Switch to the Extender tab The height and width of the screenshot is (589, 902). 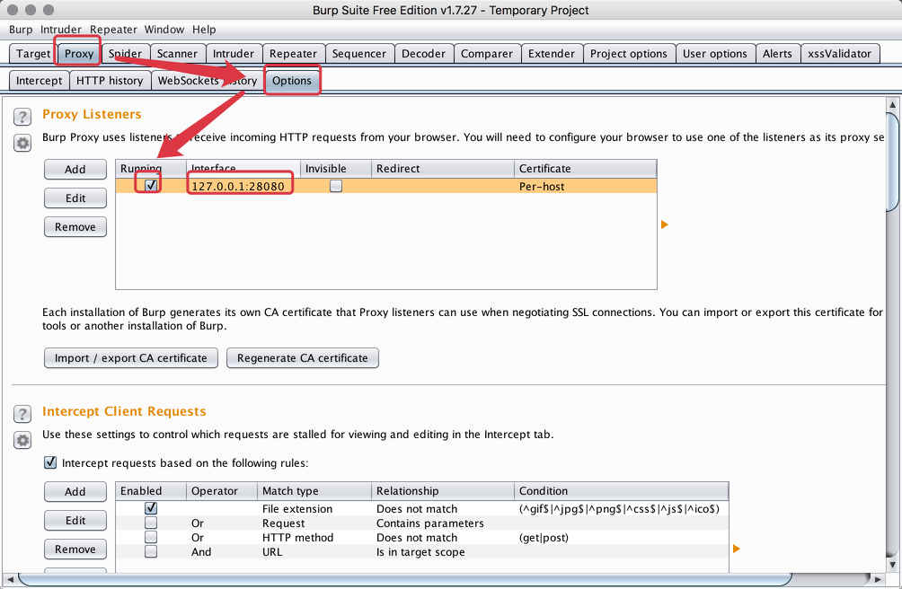coord(552,54)
